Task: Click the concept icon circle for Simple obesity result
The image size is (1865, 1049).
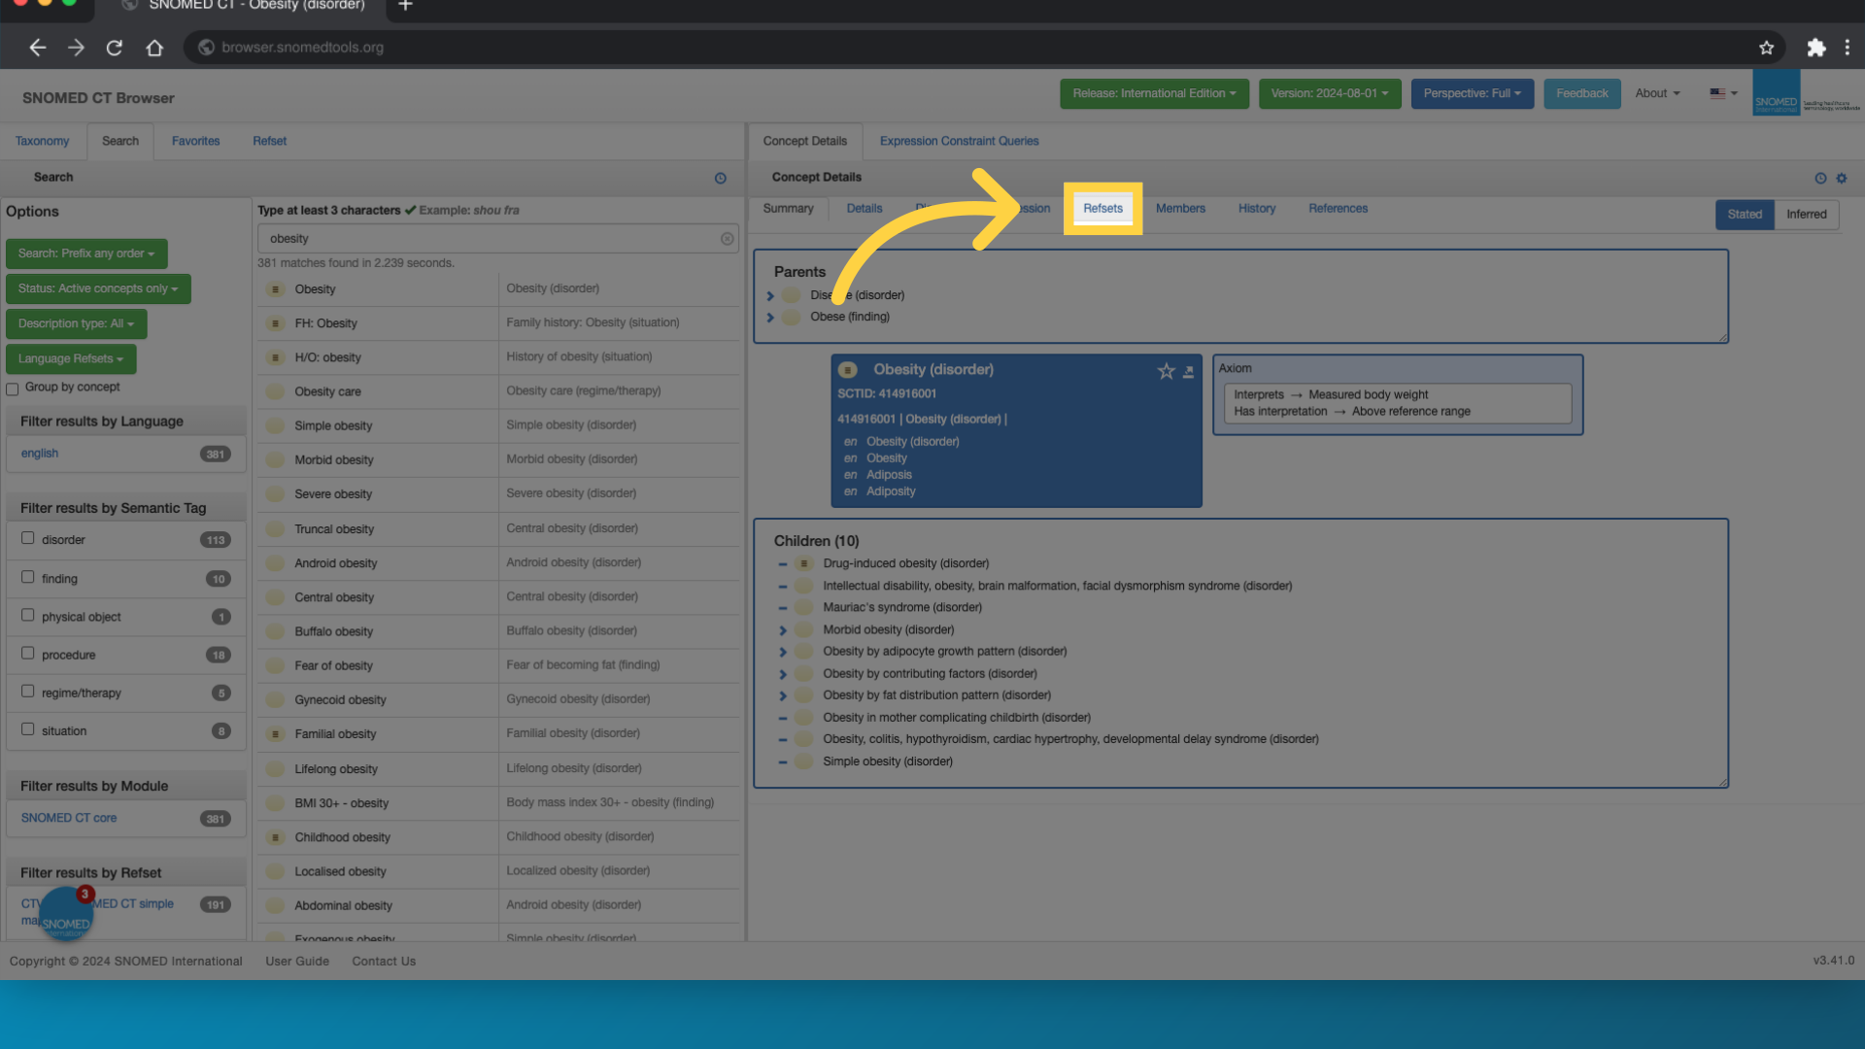Action: click(x=276, y=425)
